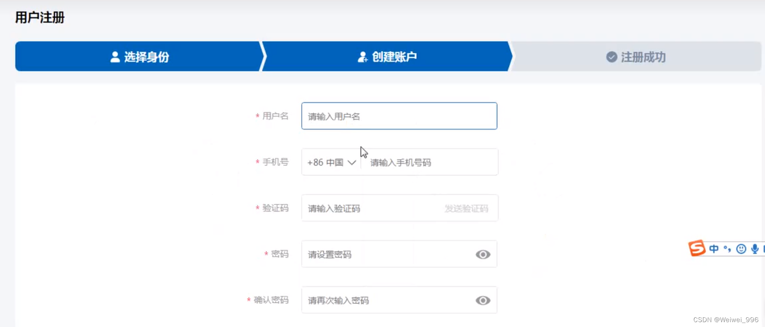Select the 创建账户 step
This screenshot has height=327, width=765.
point(387,57)
